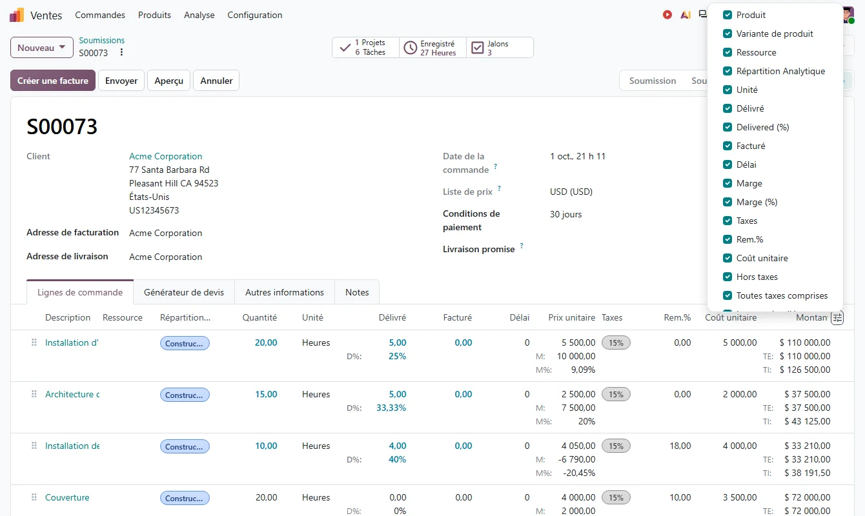Screen dimensions: 865x516
Task: Go back via Soumissions breadcrumb
Action: click(x=102, y=41)
